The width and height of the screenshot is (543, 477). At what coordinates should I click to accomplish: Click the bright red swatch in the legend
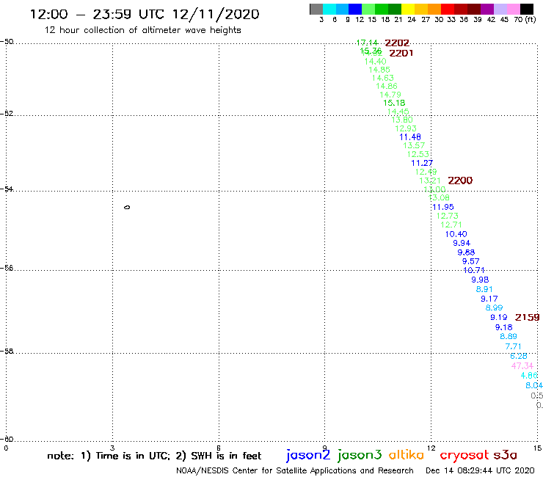[448, 9]
